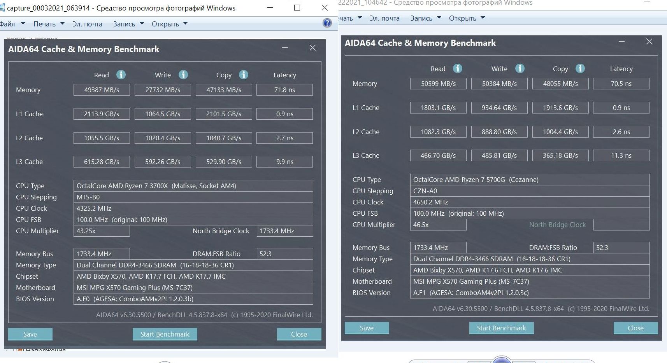Viewport: 667px width, 363px height.
Task: Click Save in the Ryzen 3700X benchmark dialog
Action: coord(30,334)
